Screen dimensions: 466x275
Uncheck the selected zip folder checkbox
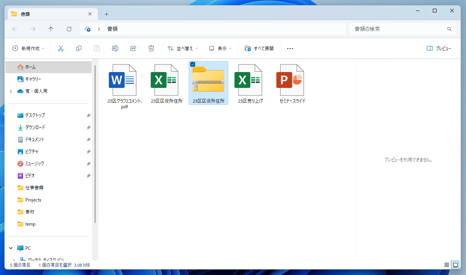point(193,65)
